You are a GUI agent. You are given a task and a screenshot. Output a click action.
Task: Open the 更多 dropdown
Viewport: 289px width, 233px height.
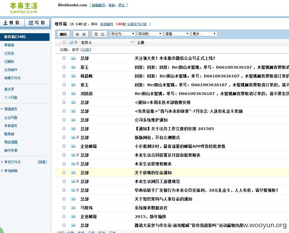click(x=204, y=34)
